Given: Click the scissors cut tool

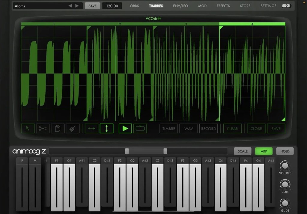Looking at the screenshot, I should 43,128.
